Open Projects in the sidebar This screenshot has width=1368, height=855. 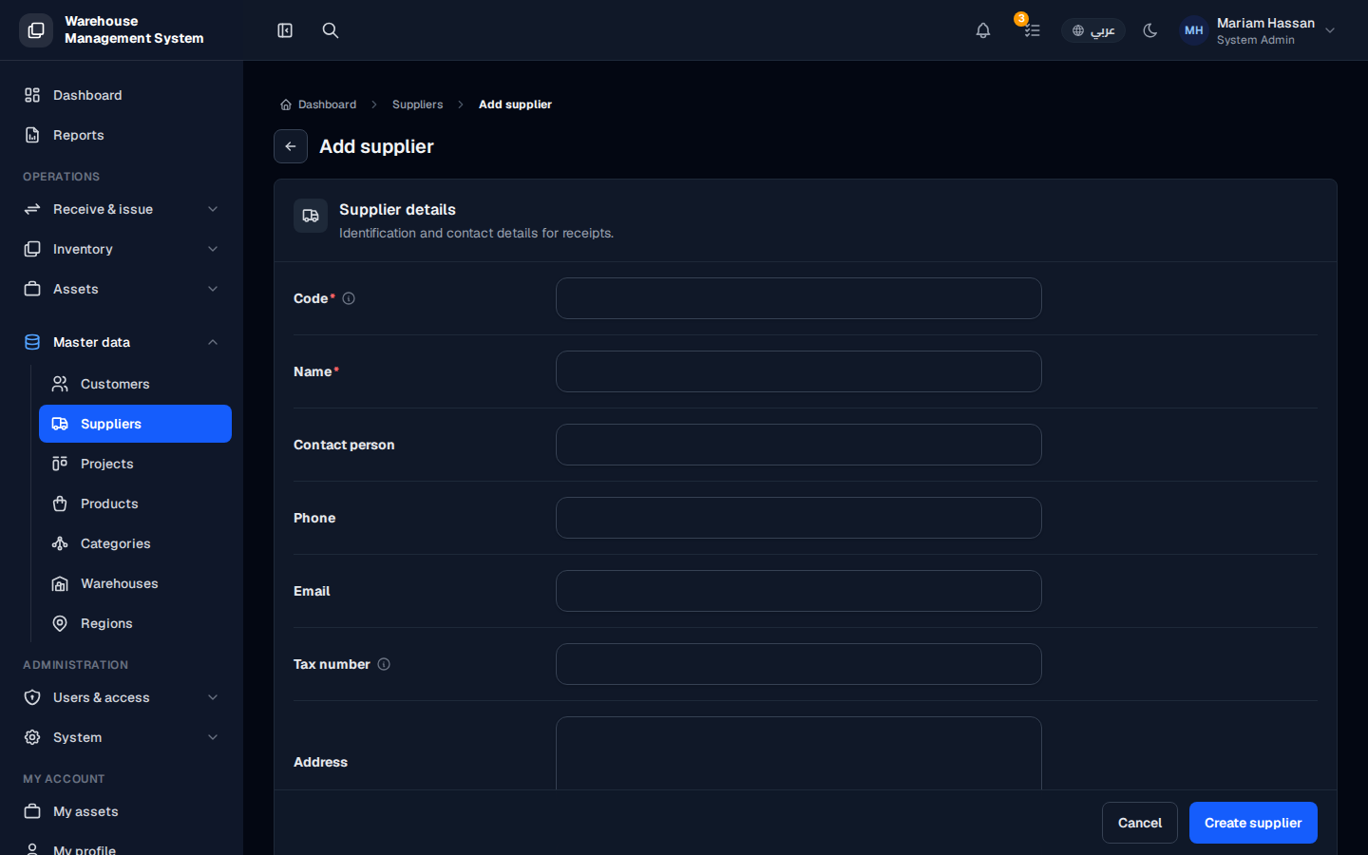click(135, 464)
